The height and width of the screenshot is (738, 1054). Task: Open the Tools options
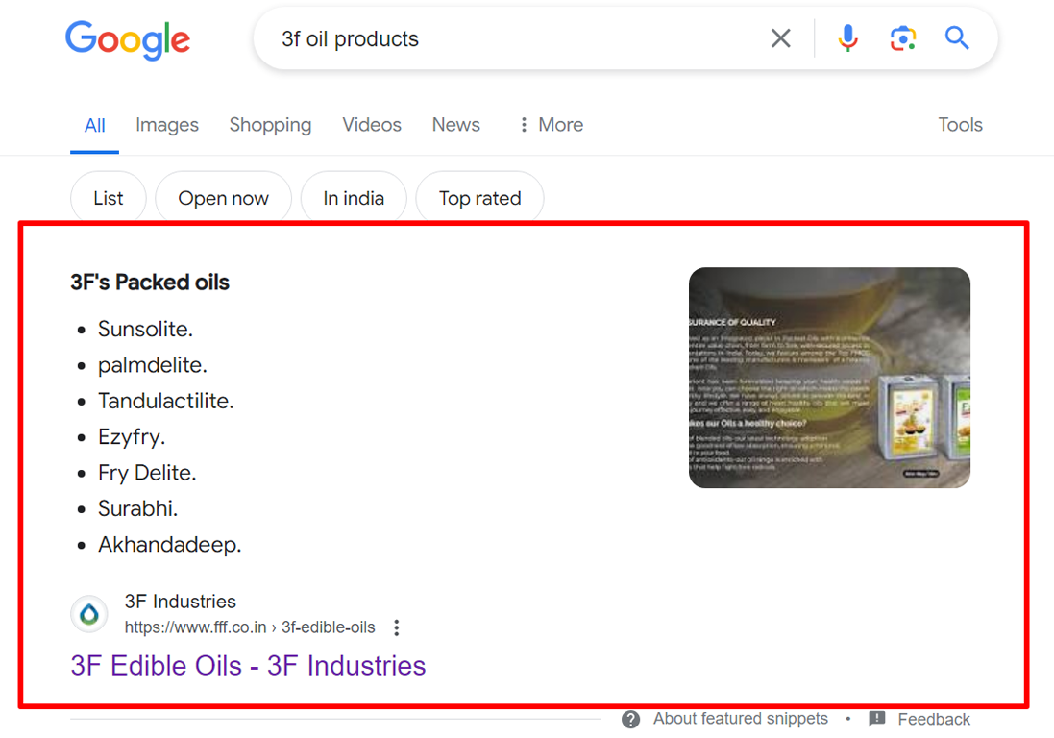tap(960, 125)
